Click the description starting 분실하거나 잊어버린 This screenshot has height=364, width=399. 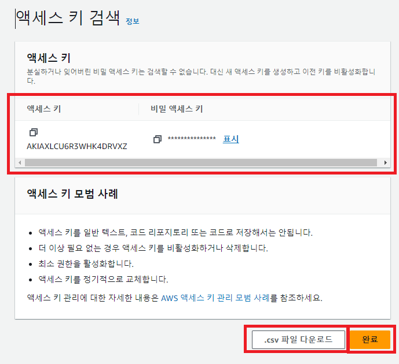pyautogui.click(x=201, y=76)
